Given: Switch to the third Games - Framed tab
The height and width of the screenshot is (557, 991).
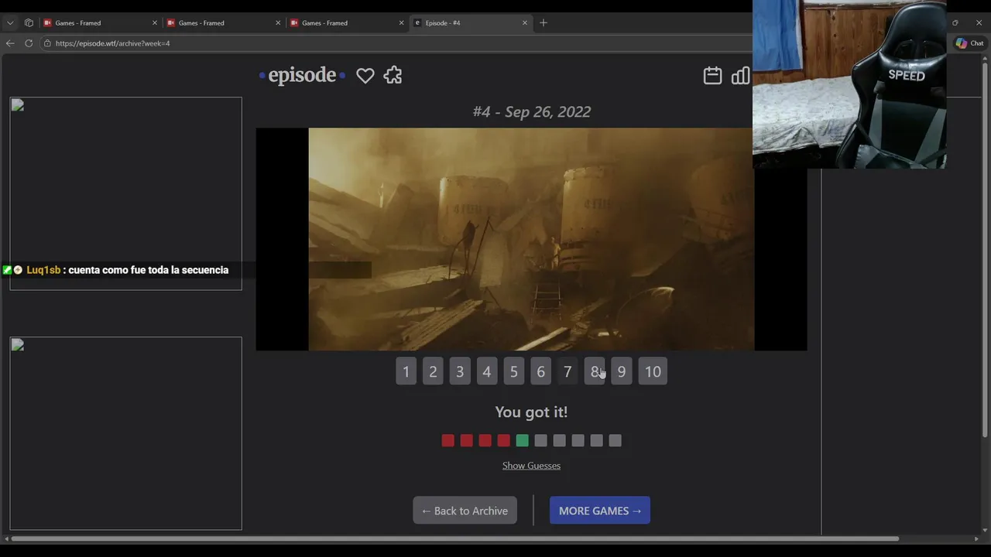Looking at the screenshot, I should point(348,22).
